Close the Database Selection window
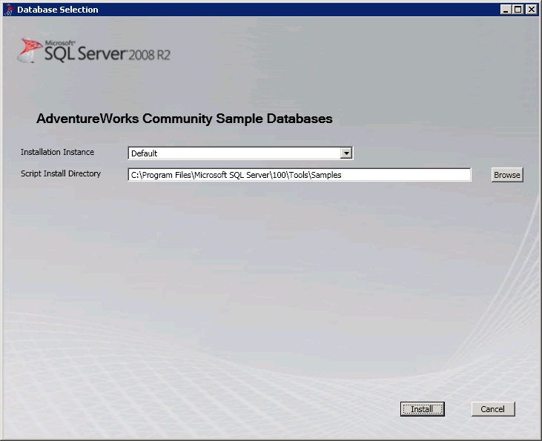Viewport: 542px width, 441px height. pyautogui.click(x=531, y=10)
